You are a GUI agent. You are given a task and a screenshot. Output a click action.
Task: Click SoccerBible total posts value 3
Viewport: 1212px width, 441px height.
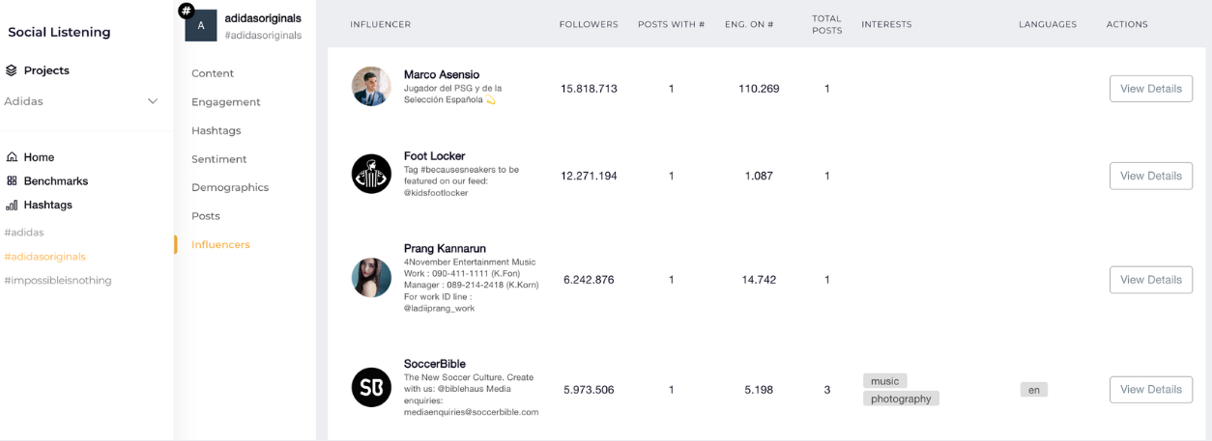click(x=827, y=390)
